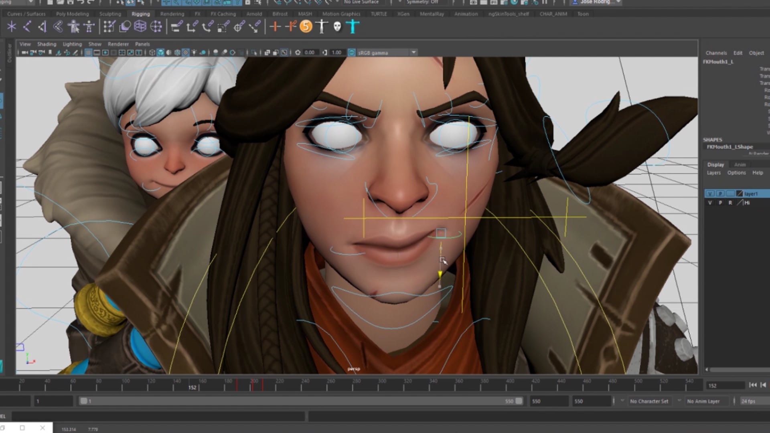The height and width of the screenshot is (433, 770).
Task: Toggle the viewport resolution gate
Action: tap(105, 53)
